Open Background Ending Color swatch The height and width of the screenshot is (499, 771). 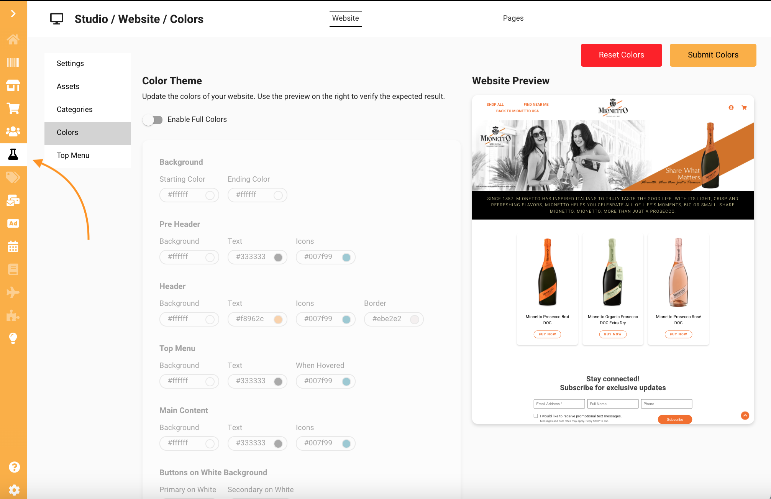(x=278, y=195)
